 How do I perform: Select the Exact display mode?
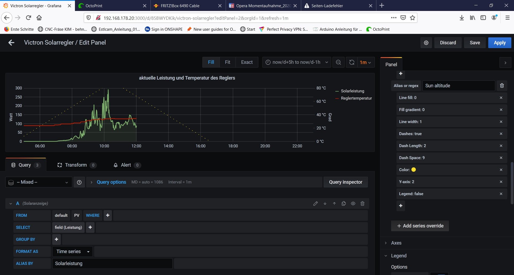(247, 62)
